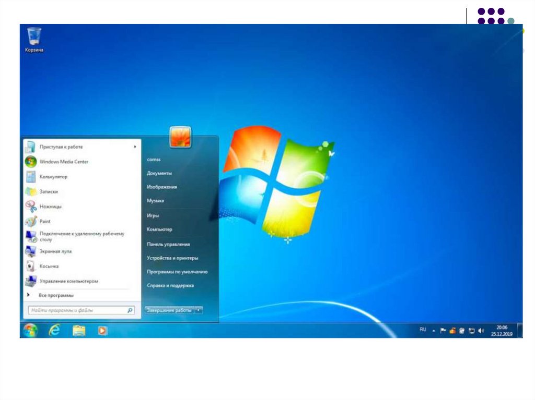Open the comss user folder

[154, 160]
